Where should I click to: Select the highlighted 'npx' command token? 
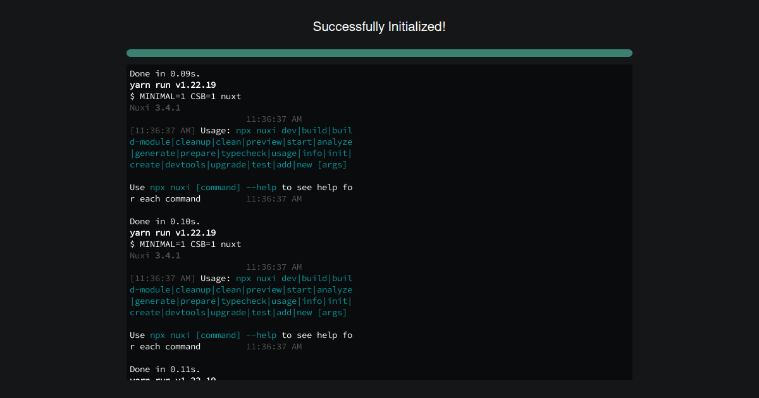(x=243, y=130)
